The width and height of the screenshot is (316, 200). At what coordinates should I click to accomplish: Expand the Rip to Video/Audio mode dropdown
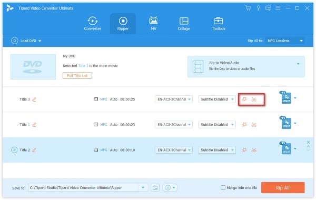point(298,64)
